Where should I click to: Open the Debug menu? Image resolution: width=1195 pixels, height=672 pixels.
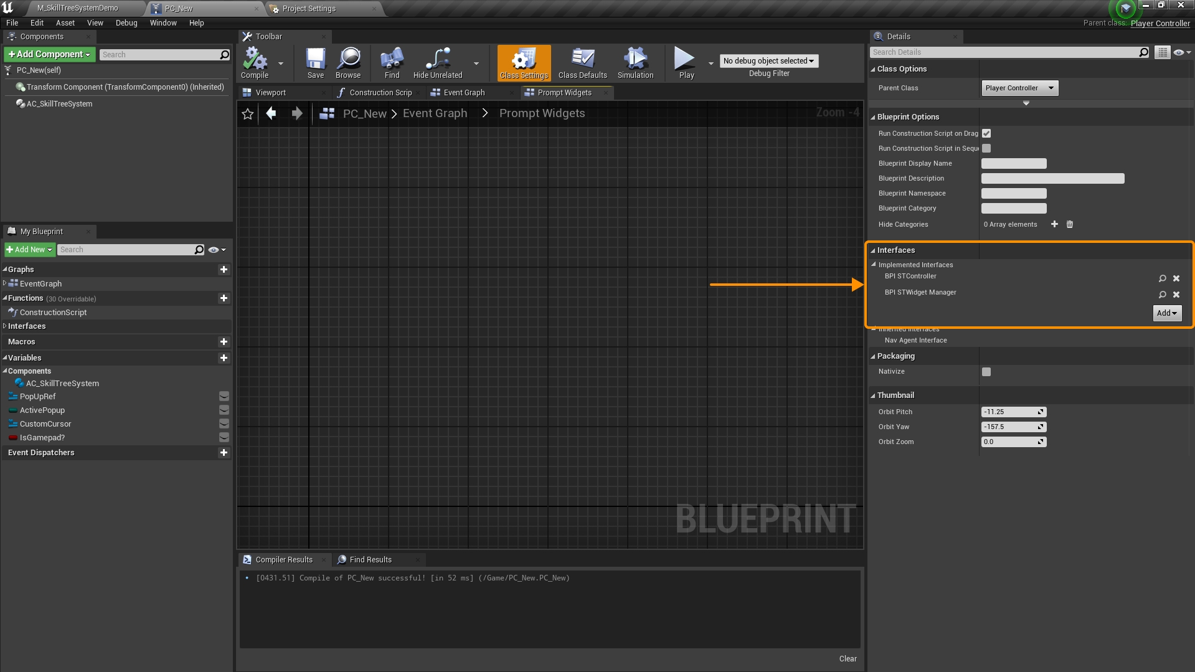click(x=126, y=23)
